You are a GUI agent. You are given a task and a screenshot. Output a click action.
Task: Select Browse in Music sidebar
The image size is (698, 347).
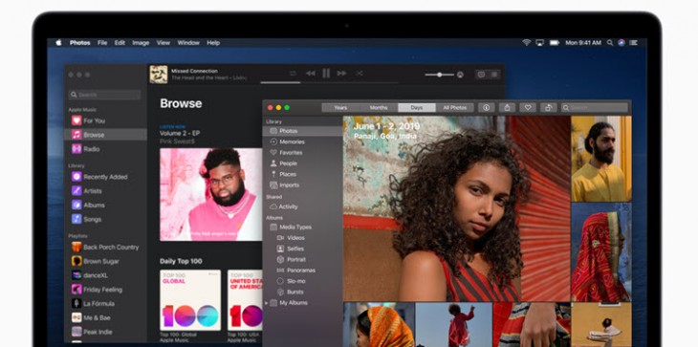pyautogui.click(x=105, y=135)
